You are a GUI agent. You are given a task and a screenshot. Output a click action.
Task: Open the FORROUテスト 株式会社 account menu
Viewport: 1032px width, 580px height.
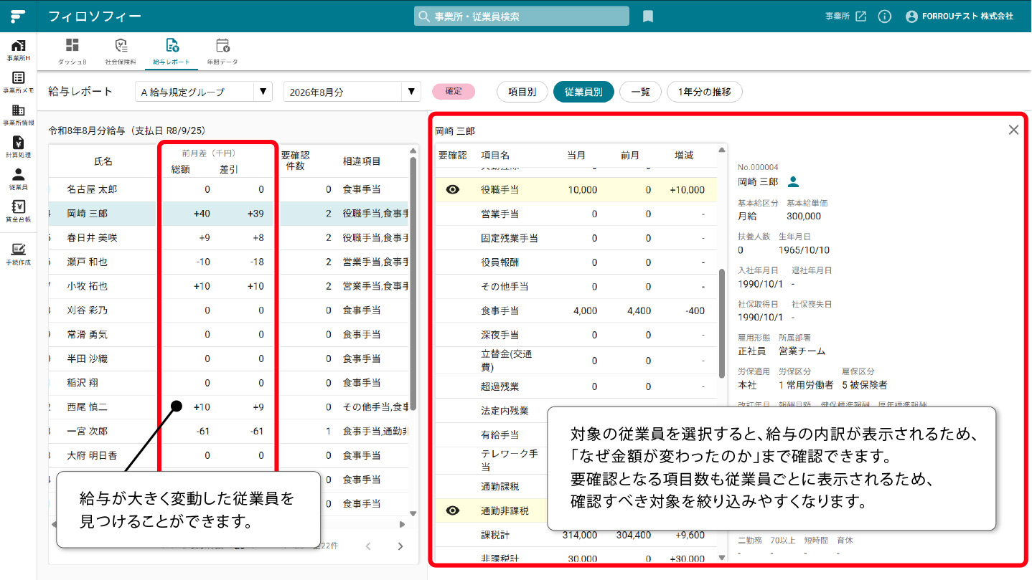pos(959,16)
